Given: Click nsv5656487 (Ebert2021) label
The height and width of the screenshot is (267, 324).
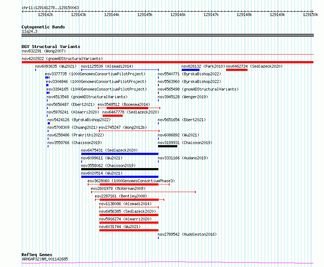Looking at the screenshot, I should (x=71, y=104).
